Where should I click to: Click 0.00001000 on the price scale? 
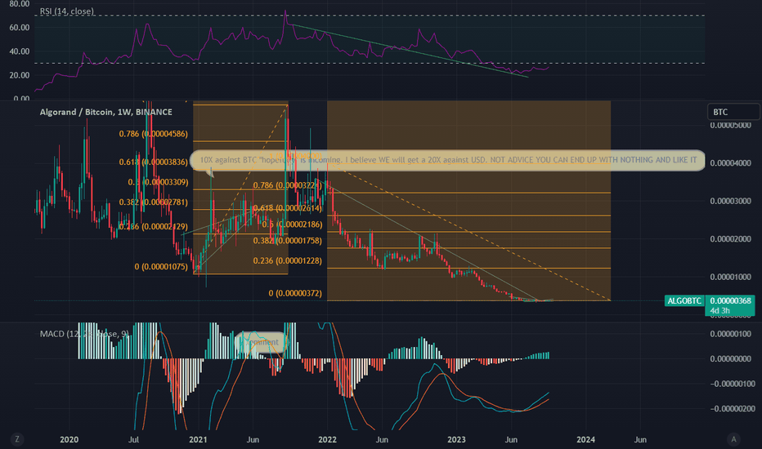point(730,277)
